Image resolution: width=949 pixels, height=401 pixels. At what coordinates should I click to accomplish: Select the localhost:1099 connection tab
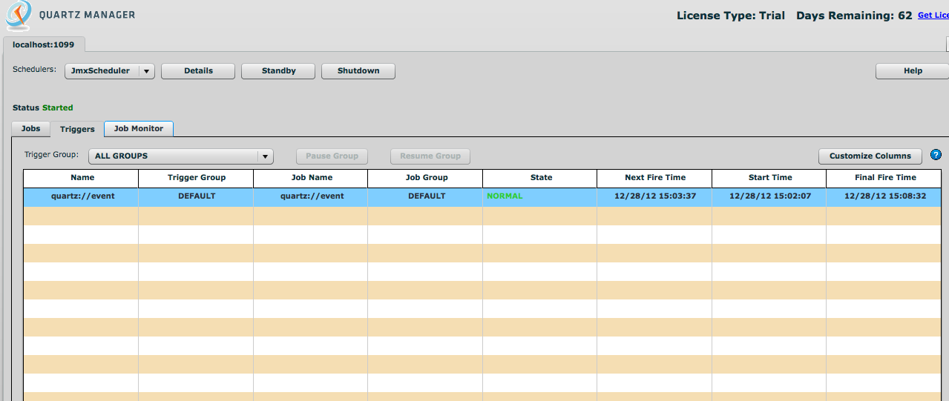click(x=44, y=44)
